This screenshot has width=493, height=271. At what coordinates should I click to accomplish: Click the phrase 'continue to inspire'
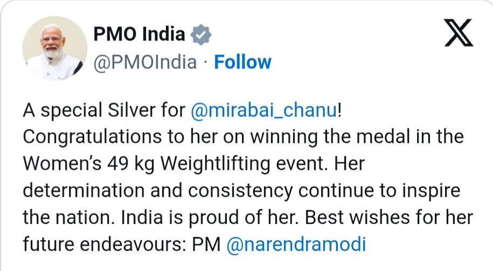point(379,191)
